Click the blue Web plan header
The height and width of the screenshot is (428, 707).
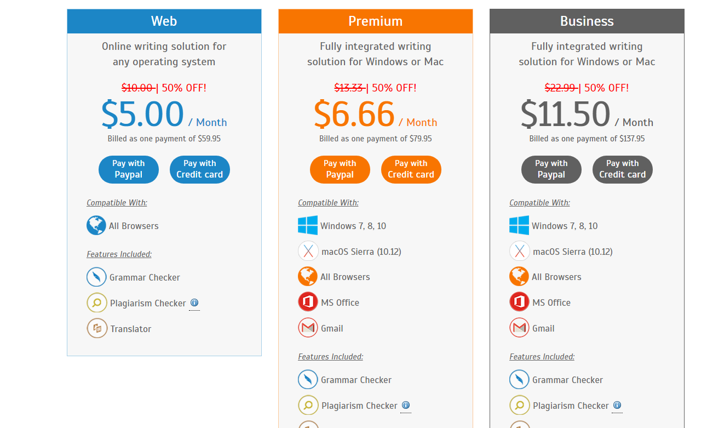click(164, 21)
